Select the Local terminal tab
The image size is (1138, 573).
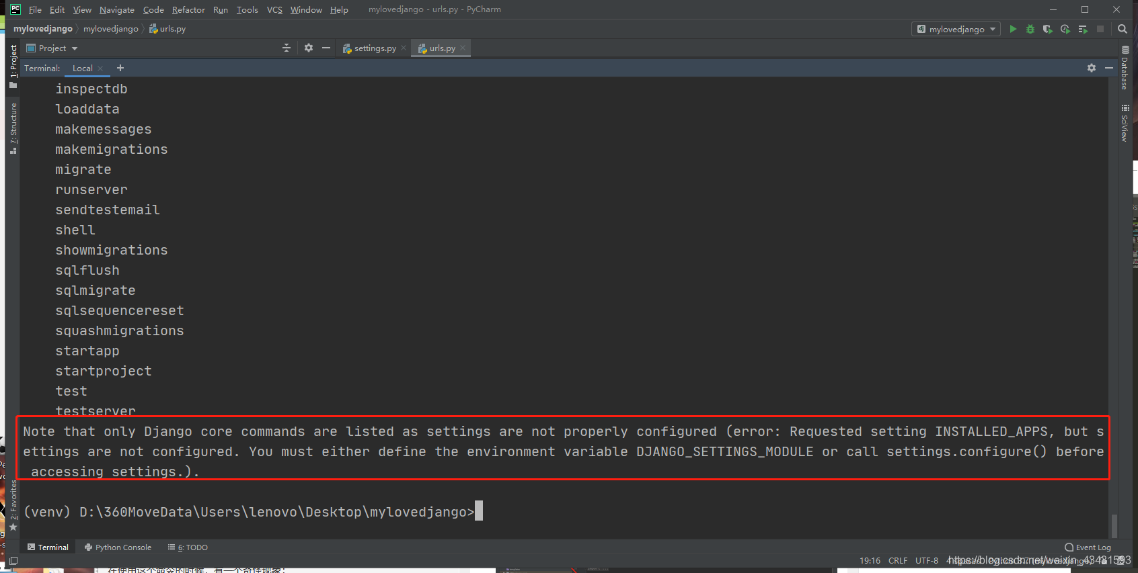83,69
